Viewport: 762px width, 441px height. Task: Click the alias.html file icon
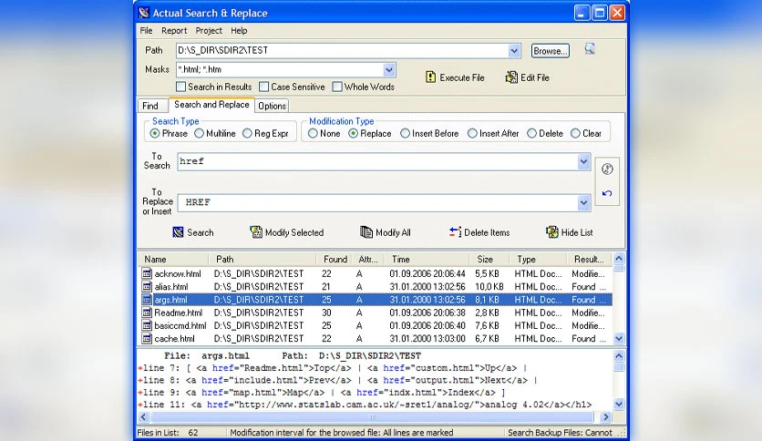pos(147,286)
